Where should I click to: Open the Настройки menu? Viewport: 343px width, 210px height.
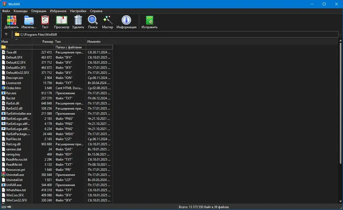point(78,11)
